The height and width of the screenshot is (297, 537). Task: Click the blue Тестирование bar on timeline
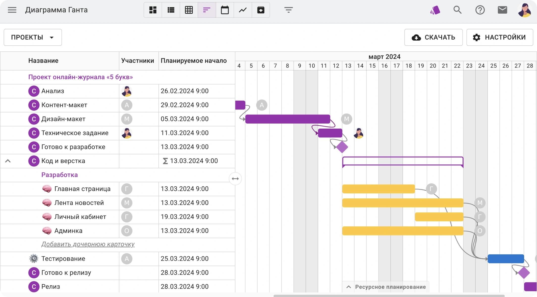pos(506,259)
